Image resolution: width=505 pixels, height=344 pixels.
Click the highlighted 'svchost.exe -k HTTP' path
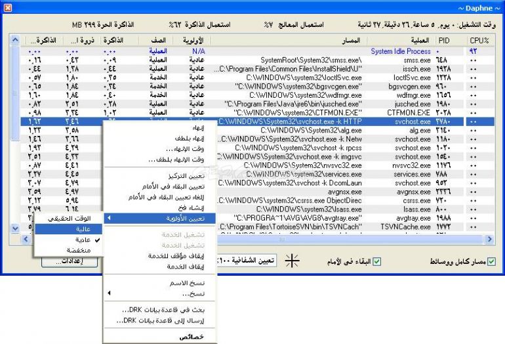pos(290,121)
